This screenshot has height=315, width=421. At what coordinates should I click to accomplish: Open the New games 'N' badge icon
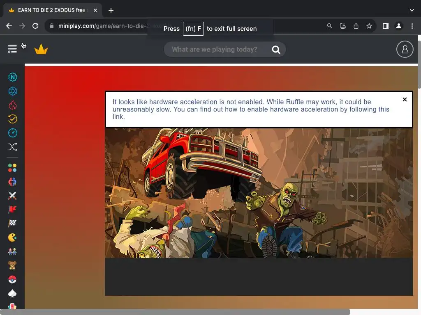[13, 77]
